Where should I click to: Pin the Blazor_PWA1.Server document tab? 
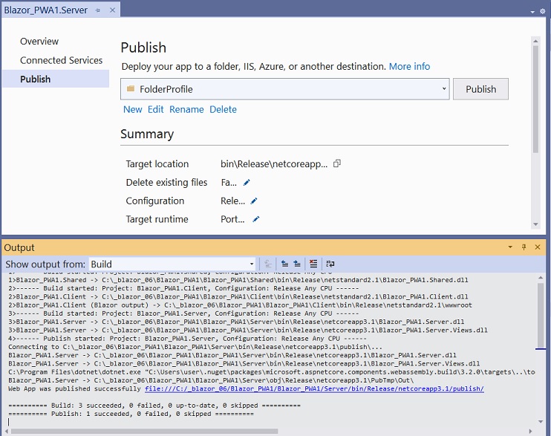point(98,10)
